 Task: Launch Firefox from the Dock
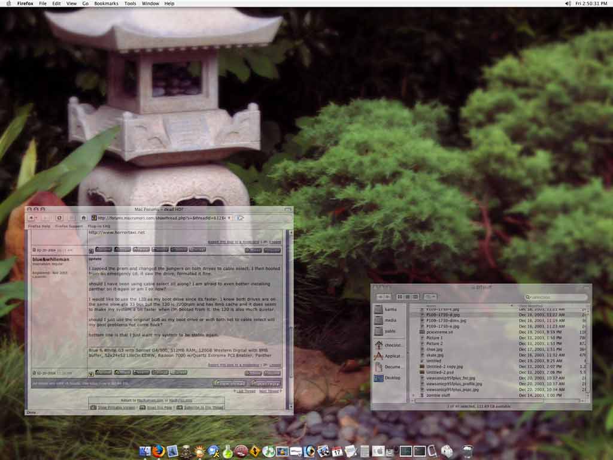(x=158, y=452)
